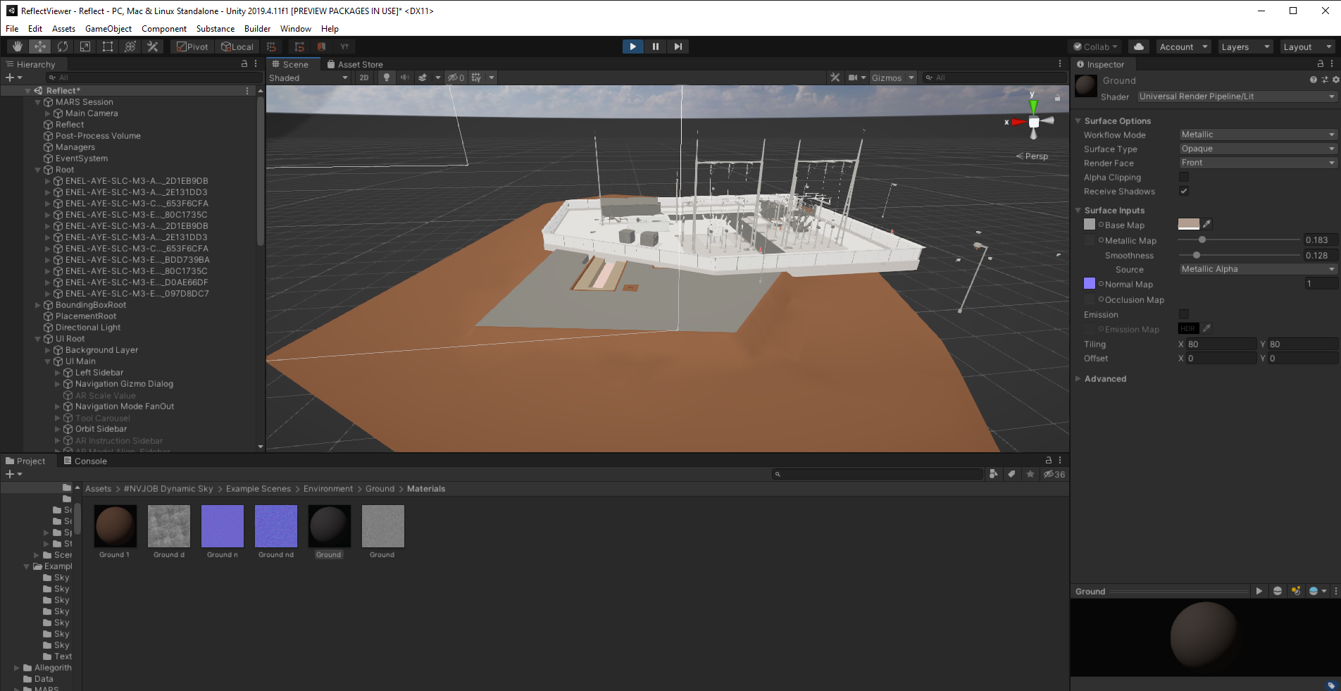Uncheck Receive Shadows checkbox
Image resolution: width=1341 pixels, height=691 pixels.
coord(1184,191)
